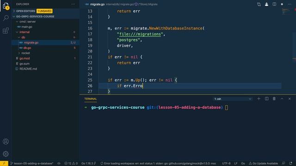Open remote window indicator in status bar

[x=4, y=163]
